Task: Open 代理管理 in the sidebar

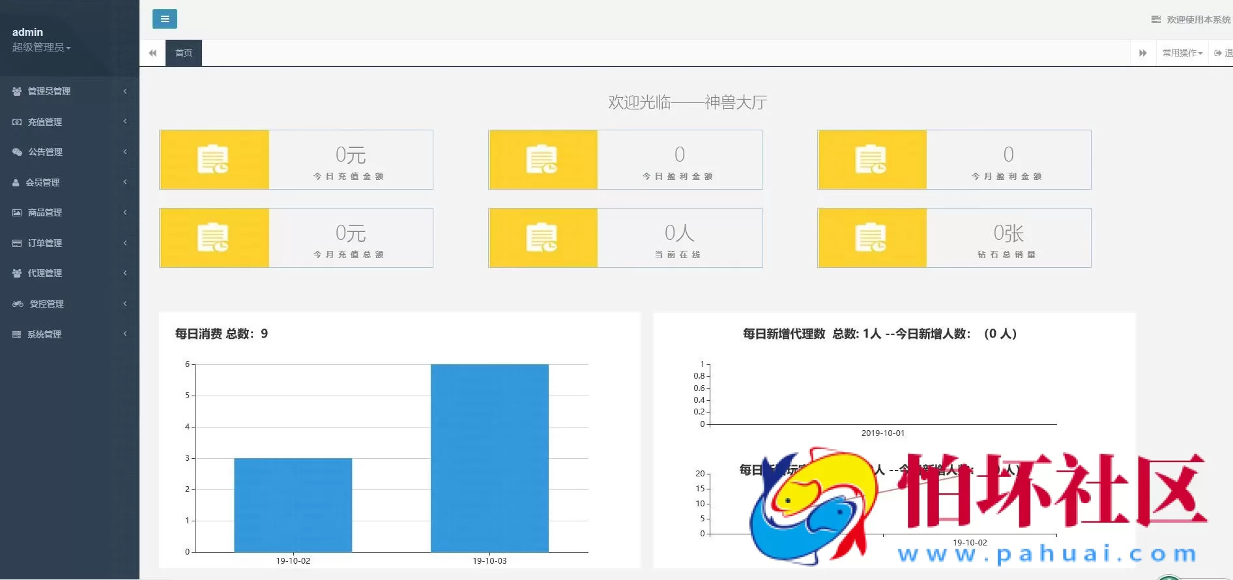Action: point(45,273)
